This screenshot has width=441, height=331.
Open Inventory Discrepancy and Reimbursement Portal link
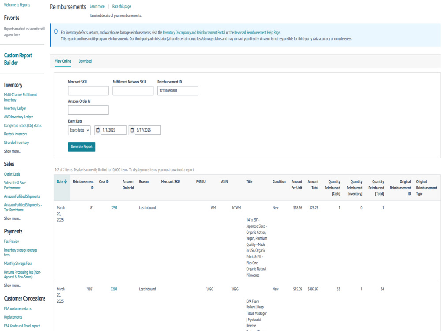194,32
